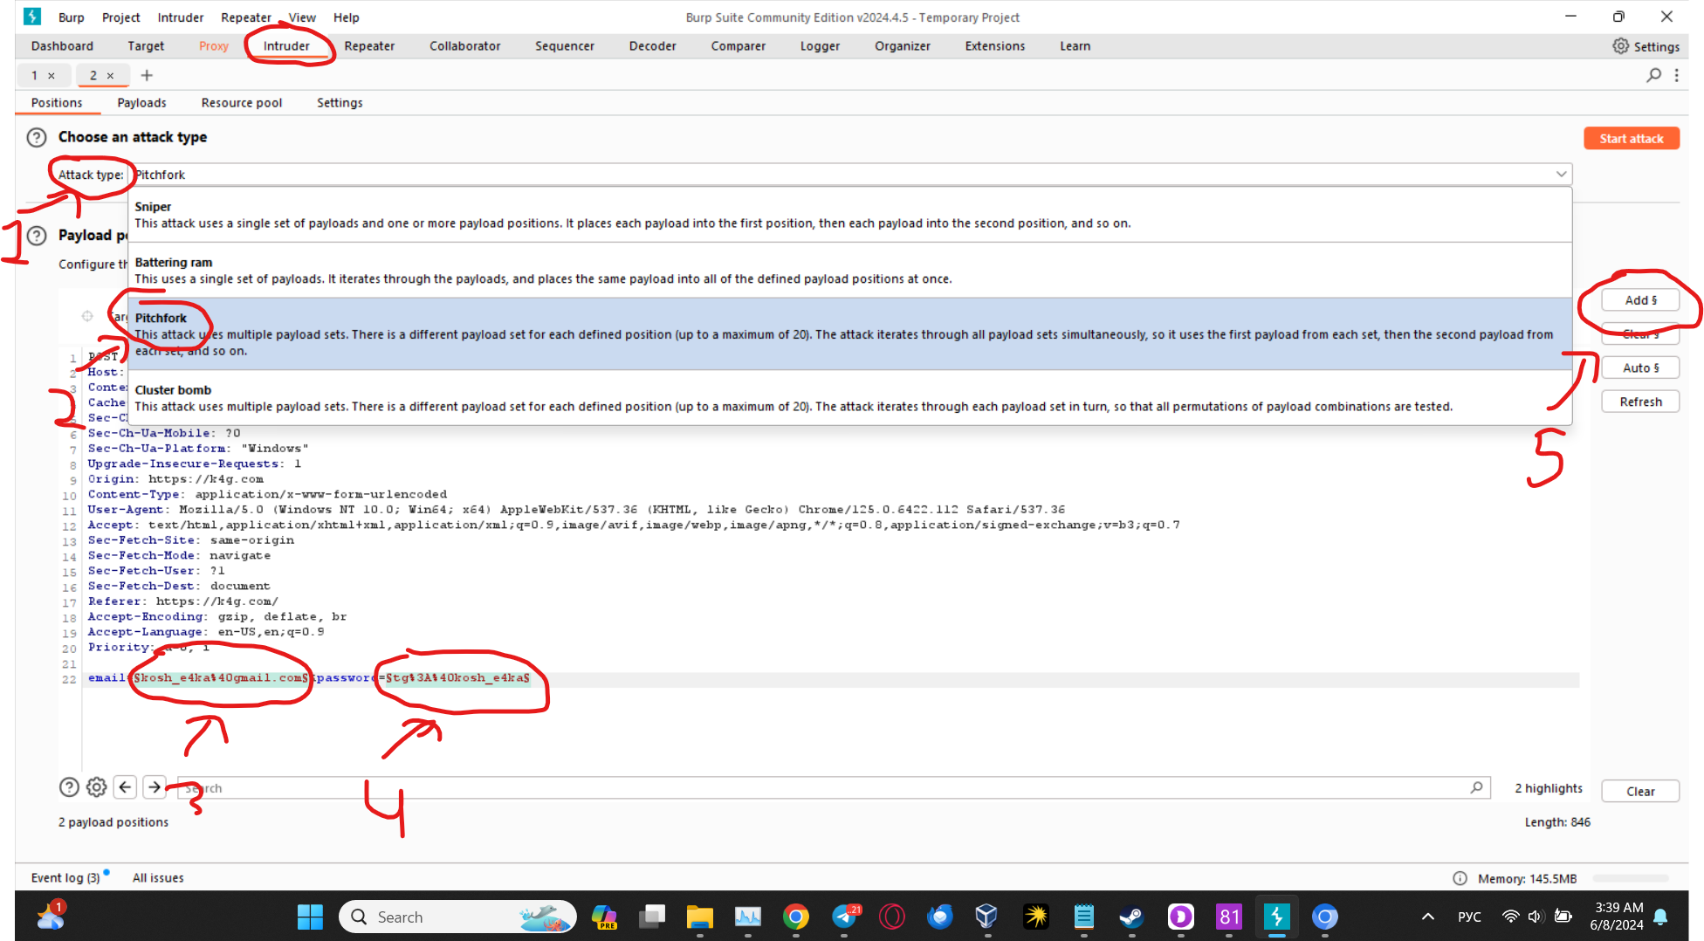Viewport: 1704px width, 941px height.
Task: Click the search magnifier in editor search bar
Action: point(1476,787)
